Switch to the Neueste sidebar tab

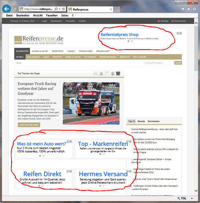[x=141, y=121]
